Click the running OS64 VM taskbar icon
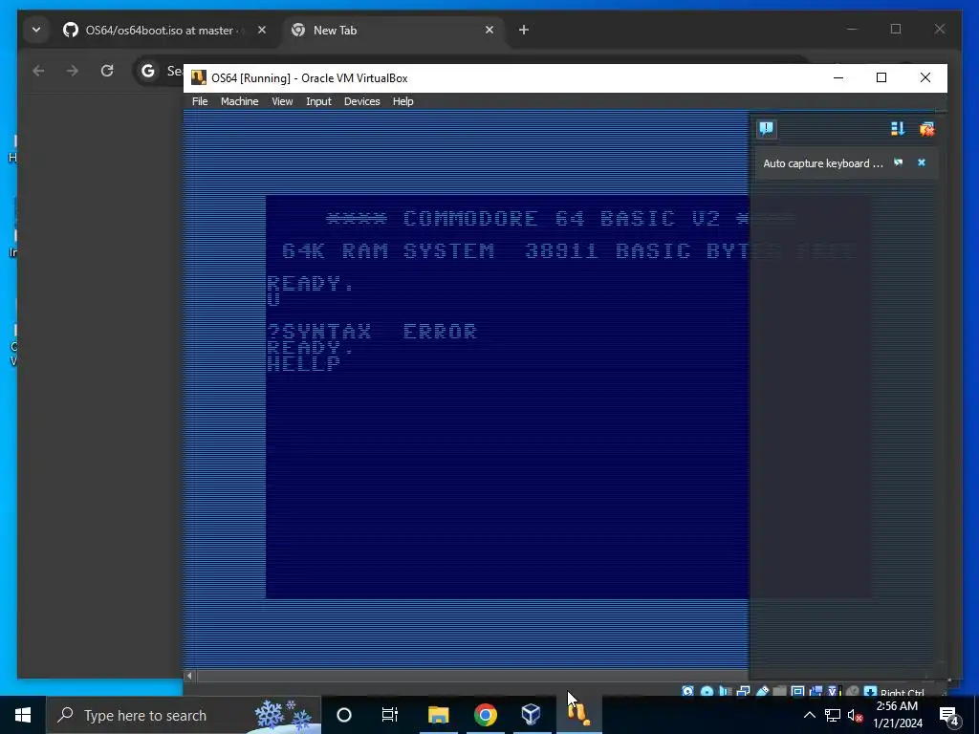979x734 pixels. (x=578, y=715)
